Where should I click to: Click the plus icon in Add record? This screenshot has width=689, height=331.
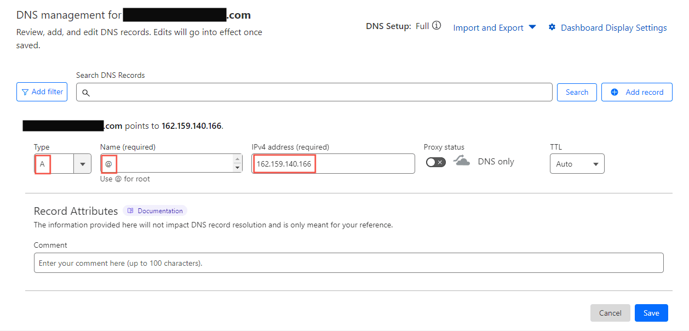tap(615, 92)
